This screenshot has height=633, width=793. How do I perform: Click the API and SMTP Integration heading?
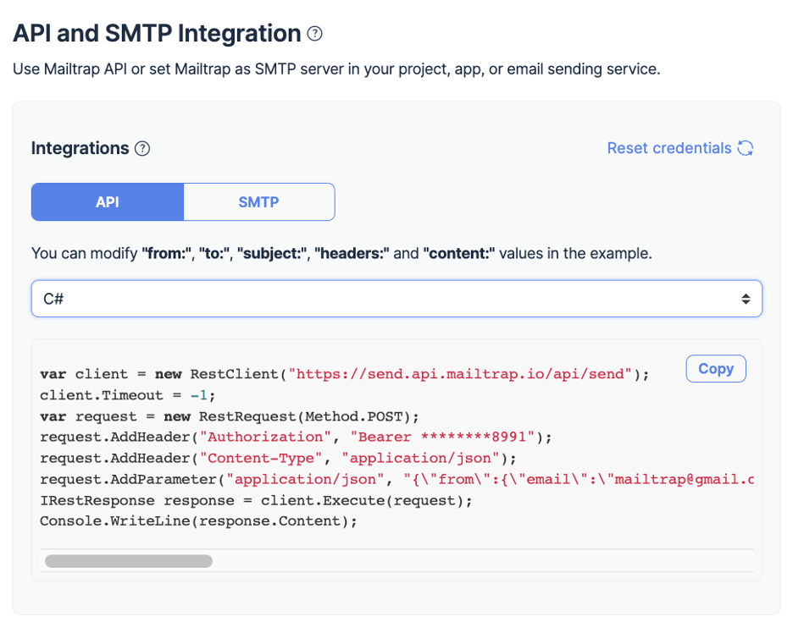[157, 33]
